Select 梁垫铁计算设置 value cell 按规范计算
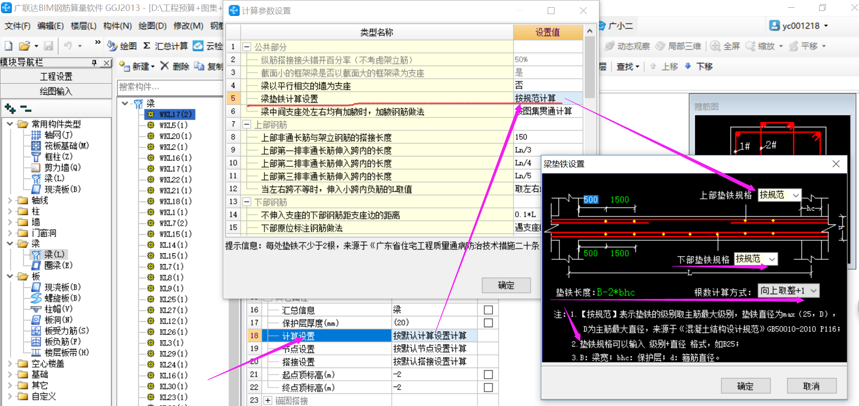859x406 pixels. pyautogui.click(x=548, y=98)
